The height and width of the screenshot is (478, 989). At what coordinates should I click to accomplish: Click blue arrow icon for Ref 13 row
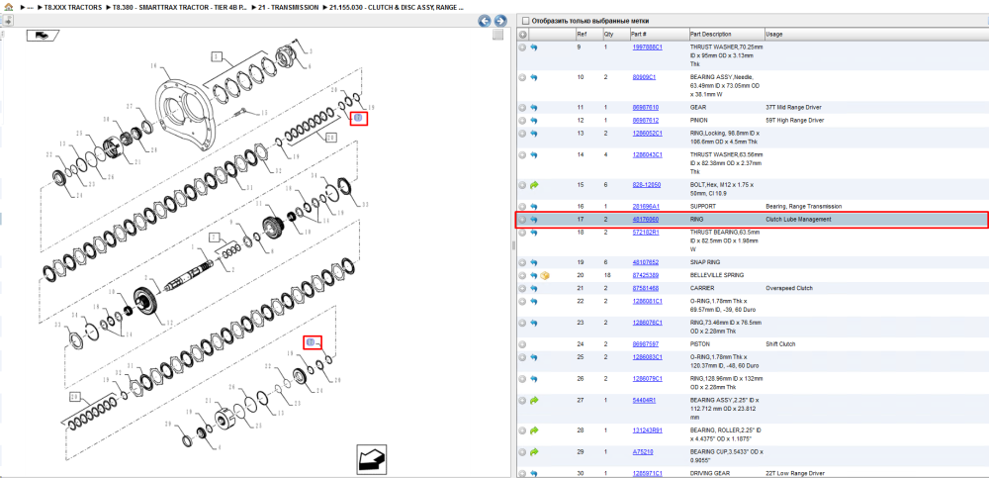(534, 134)
